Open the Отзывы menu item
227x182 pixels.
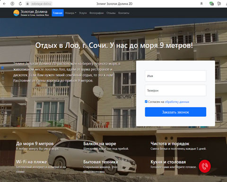point(111,13)
